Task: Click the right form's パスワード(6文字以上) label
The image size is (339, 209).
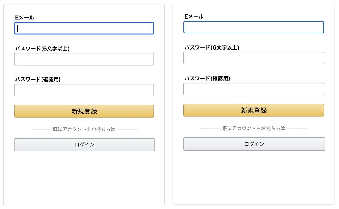Action: (x=211, y=47)
